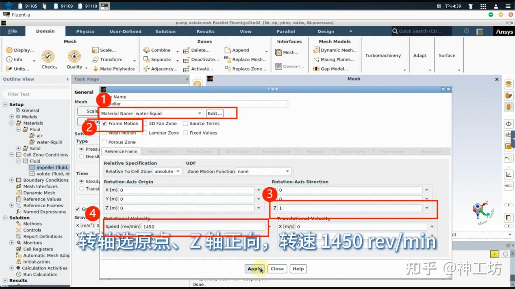Click task 91109 in top system bar
The width and height of the screenshot is (515, 289).
point(63,6)
